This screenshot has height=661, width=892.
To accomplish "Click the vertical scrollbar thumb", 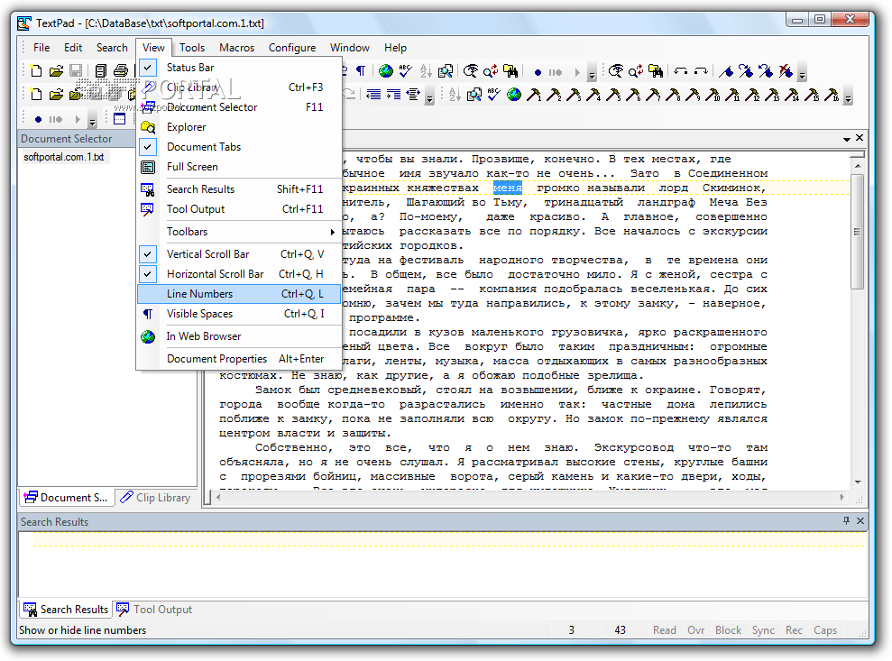I will 858,232.
